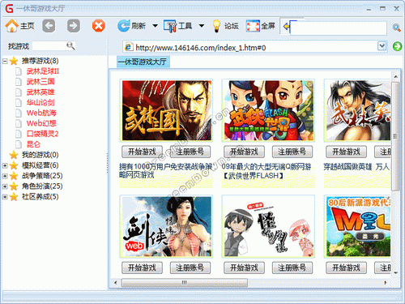The width and height of the screenshot is (405, 304).
Task: Click the 找游戏 search input box
Action: 49,46
